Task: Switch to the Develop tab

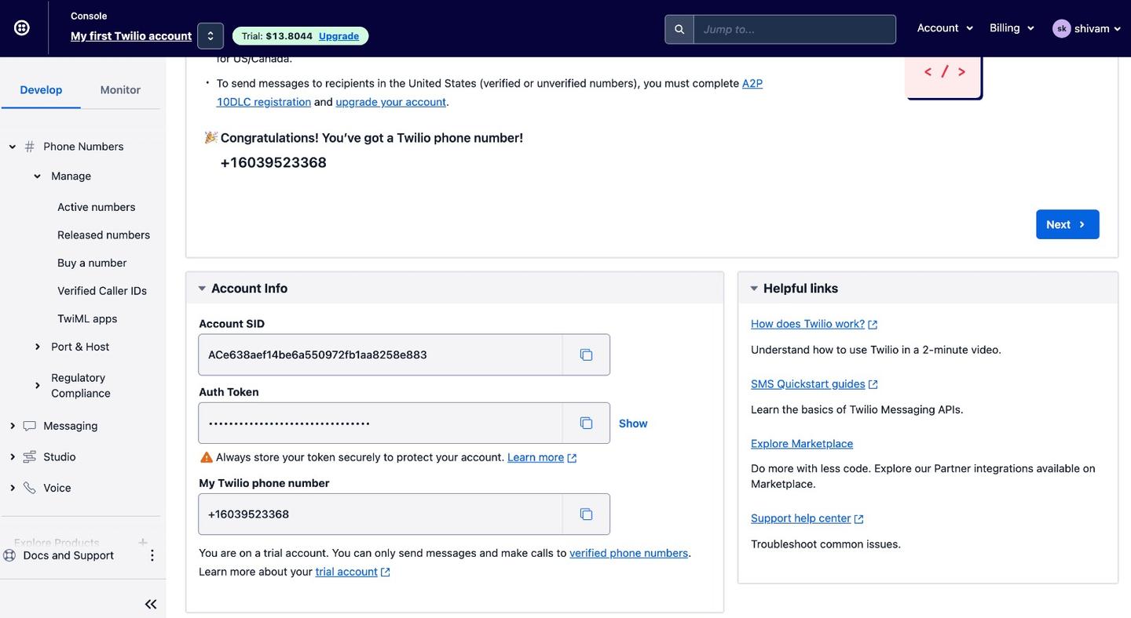Action: 41,90
